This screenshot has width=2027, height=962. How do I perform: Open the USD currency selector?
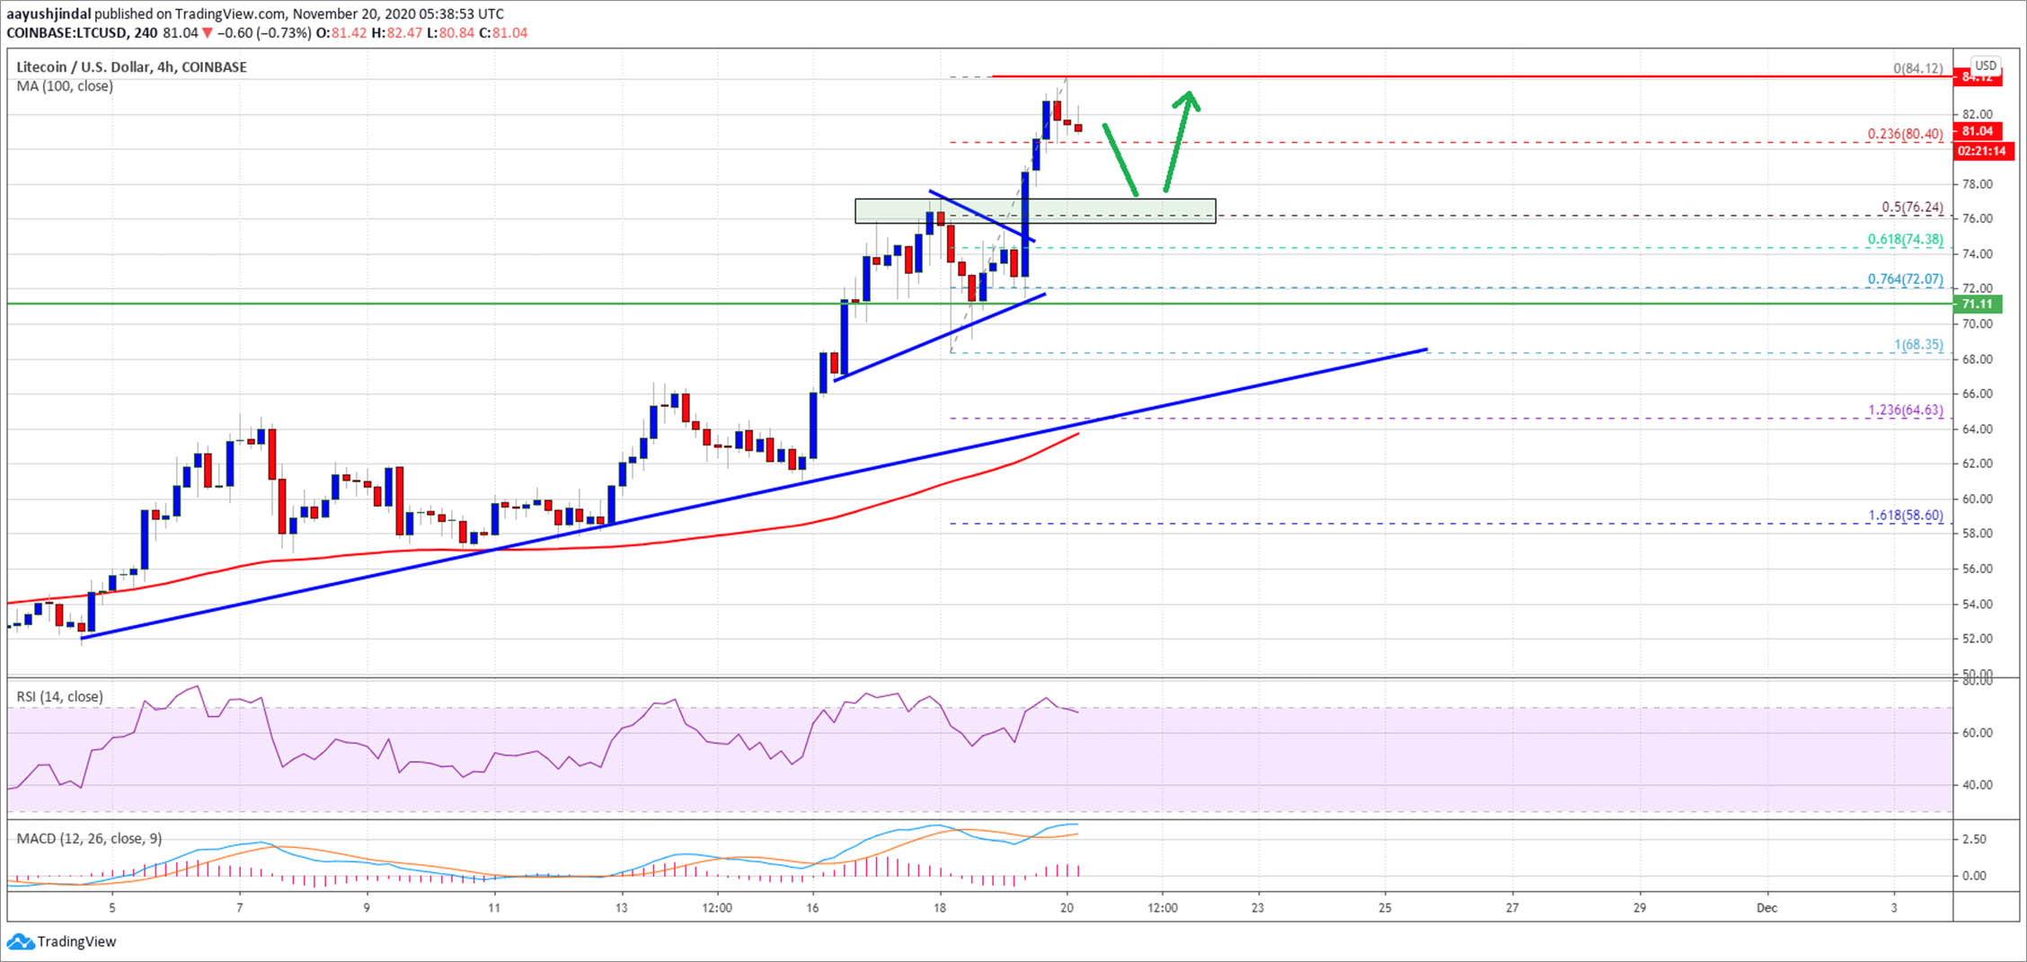coord(1985,66)
